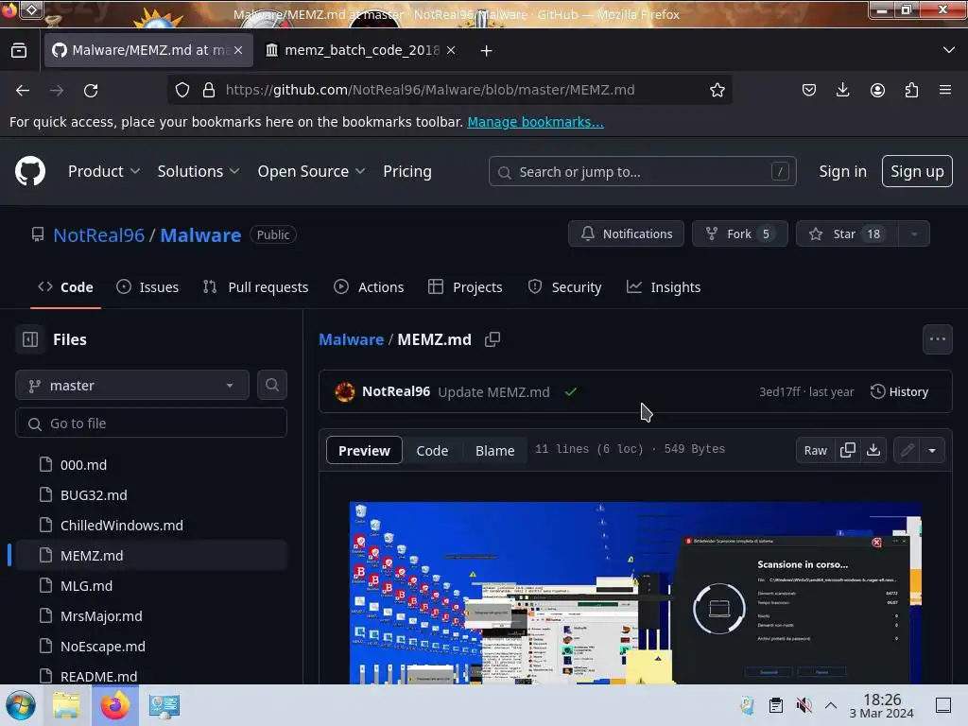Open Windows Start orb on taskbar
This screenshot has width=968, height=726.
pyautogui.click(x=21, y=705)
